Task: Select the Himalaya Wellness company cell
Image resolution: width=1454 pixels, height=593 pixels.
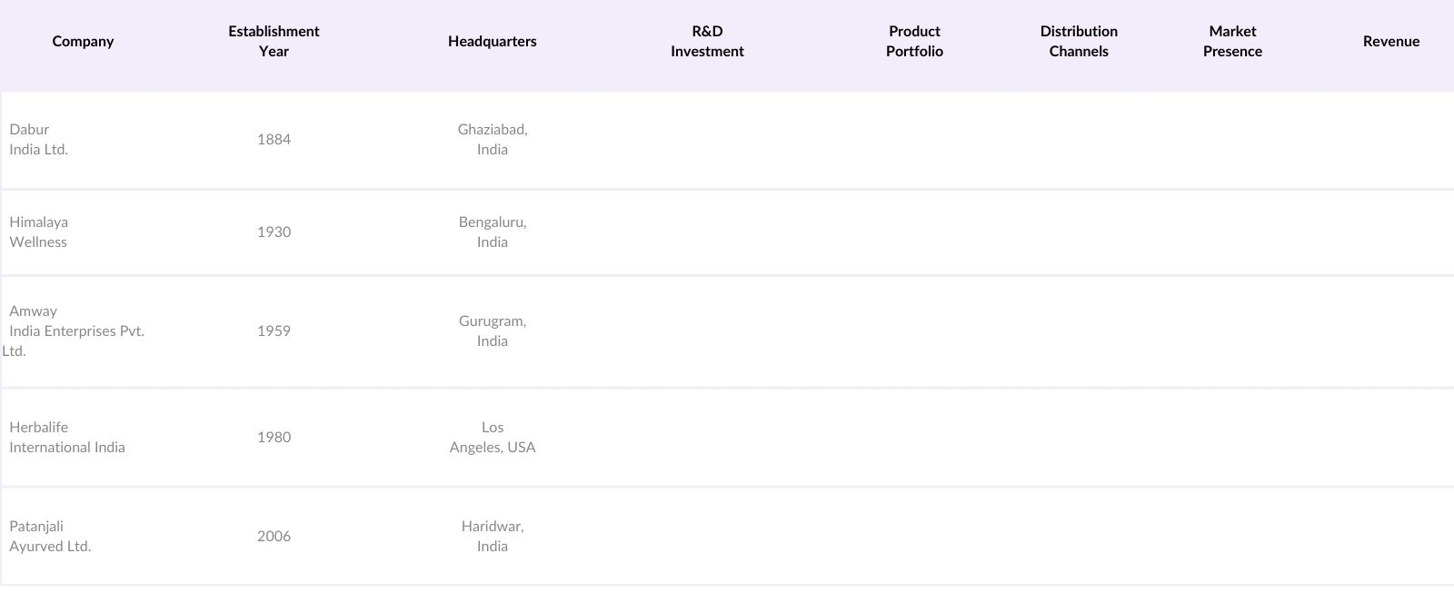Action: tap(39, 232)
